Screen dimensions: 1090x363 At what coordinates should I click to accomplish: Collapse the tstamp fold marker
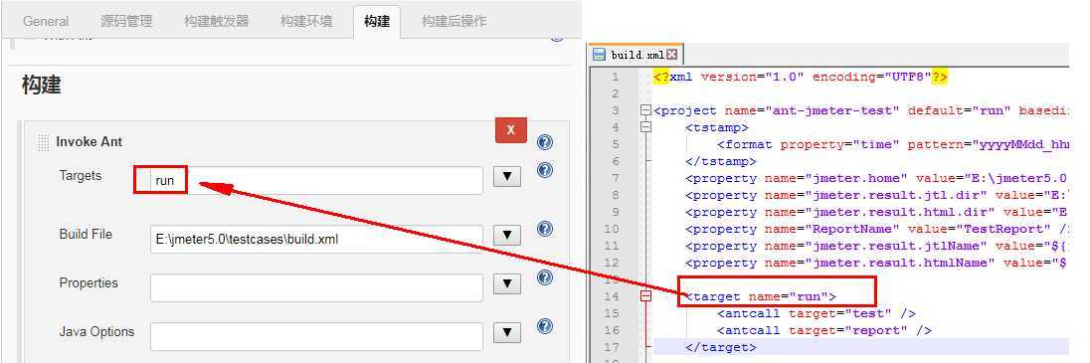pyautogui.click(x=645, y=127)
